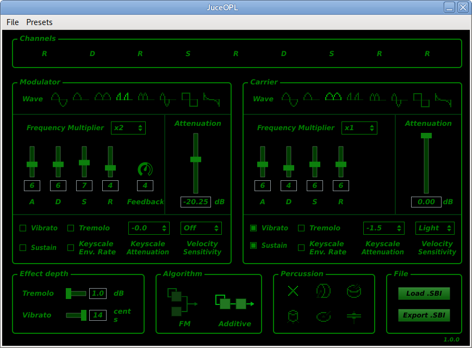Pick the absolute-sine waveform in Carrier
Screen dimensions: 472x348
point(333,96)
